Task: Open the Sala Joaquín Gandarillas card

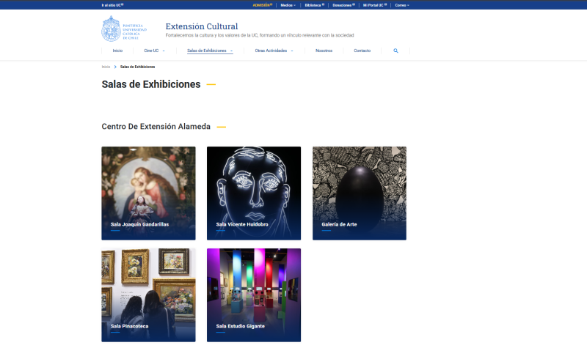Action: click(x=148, y=193)
